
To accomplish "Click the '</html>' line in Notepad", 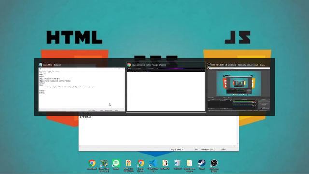I will (85, 117).
